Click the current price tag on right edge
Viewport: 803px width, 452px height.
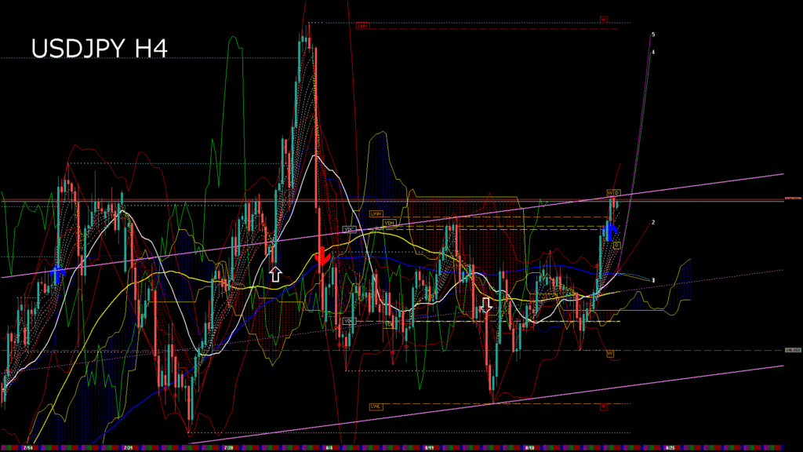pyautogui.click(x=792, y=199)
